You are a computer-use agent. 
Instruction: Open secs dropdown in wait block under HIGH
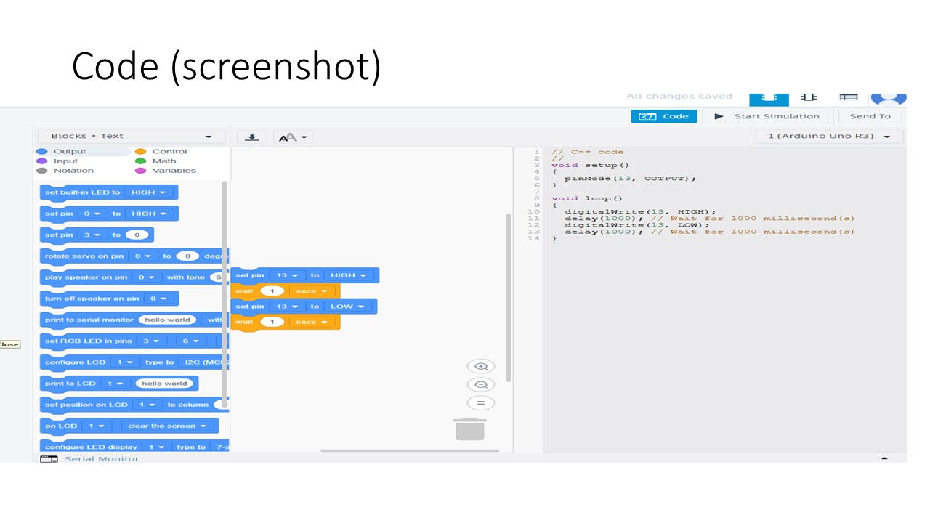(312, 291)
